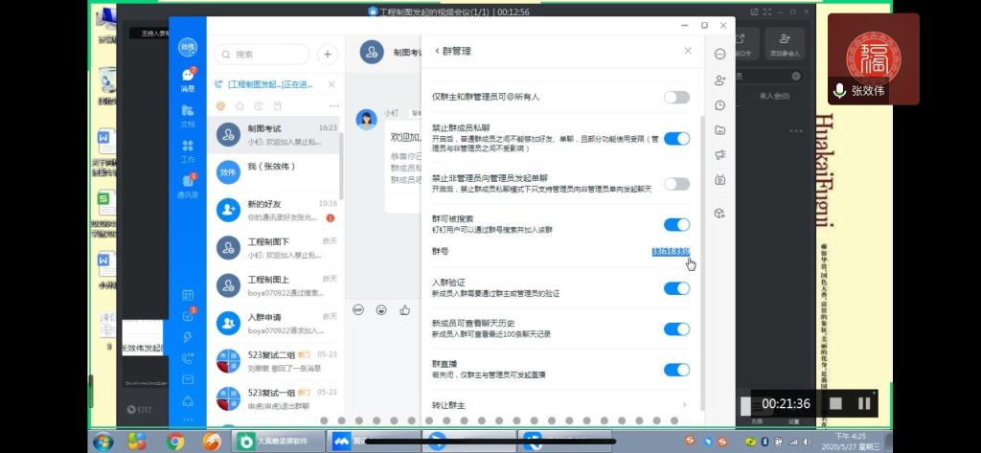Select the 制图考试 conversation

pos(276,135)
